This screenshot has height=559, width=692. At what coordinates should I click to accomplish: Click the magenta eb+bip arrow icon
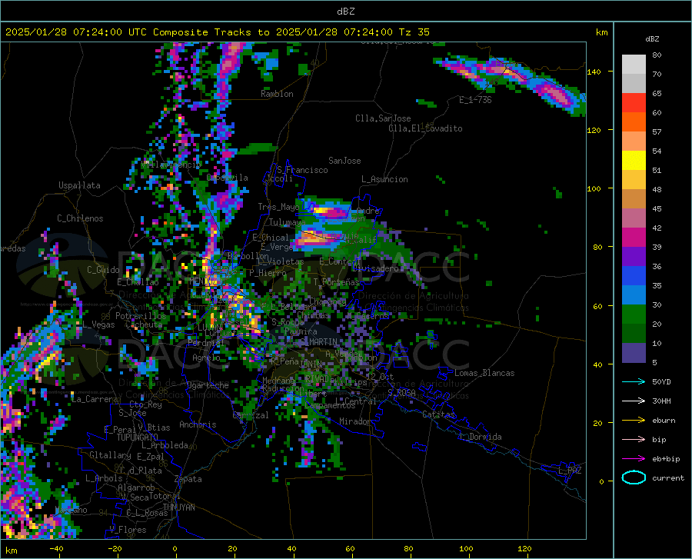click(634, 459)
